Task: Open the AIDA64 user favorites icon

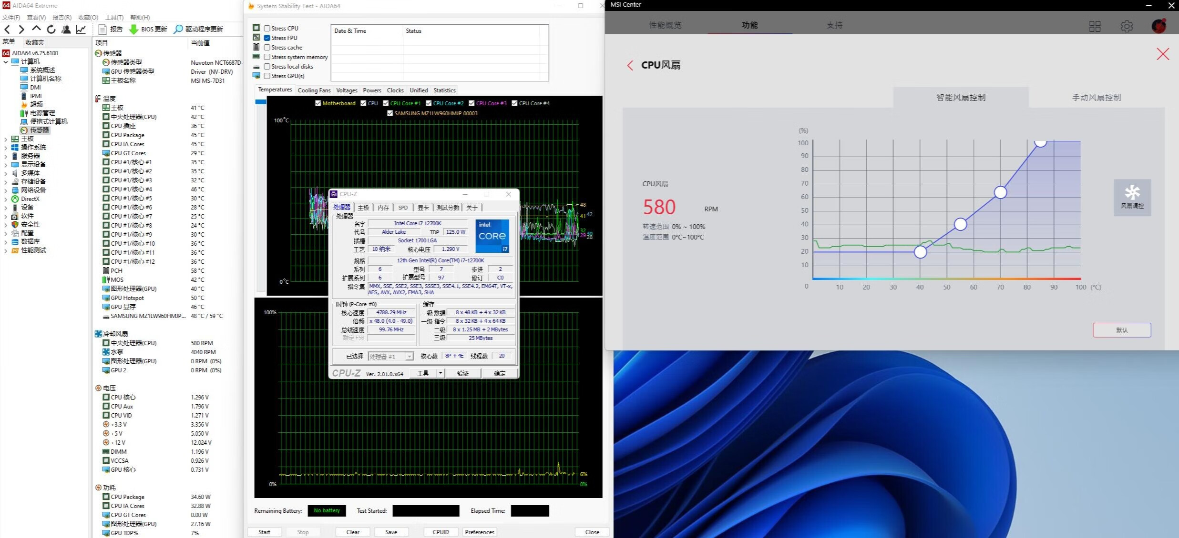Action: 66,30
